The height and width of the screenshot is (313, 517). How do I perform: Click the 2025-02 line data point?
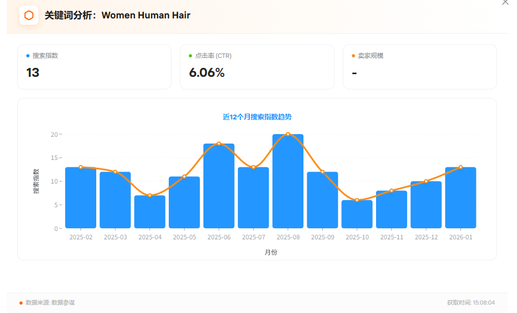[81, 167]
